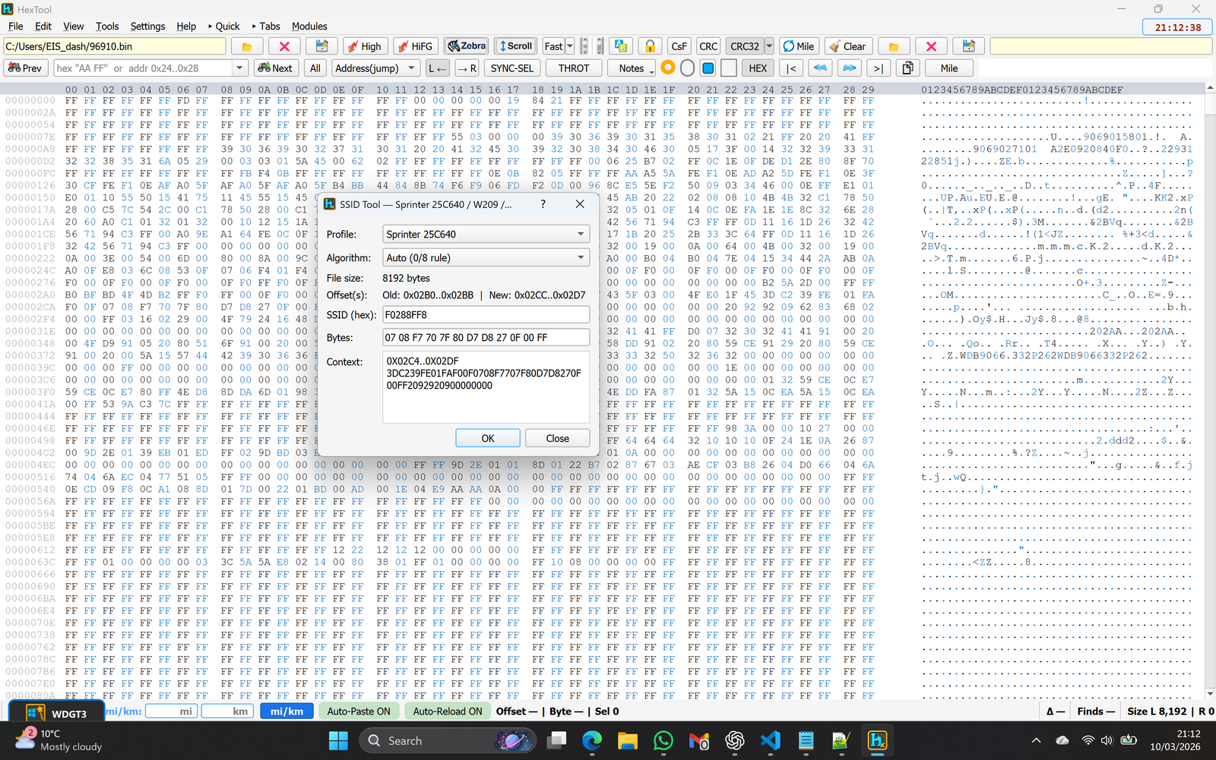Click OK in the SSID Tool dialog
This screenshot has height=760, width=1216.
click(x=488, y=438)
